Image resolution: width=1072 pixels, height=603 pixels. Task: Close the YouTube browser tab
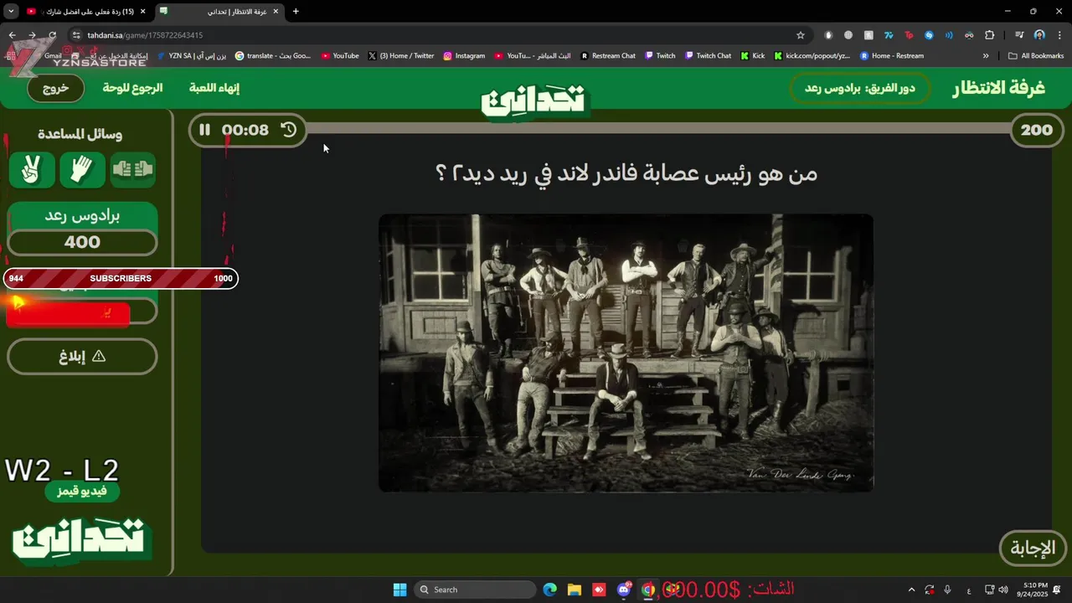point(142,11)
